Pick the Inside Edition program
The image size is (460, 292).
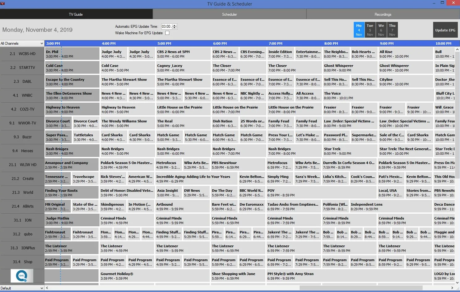coord(281,54)
